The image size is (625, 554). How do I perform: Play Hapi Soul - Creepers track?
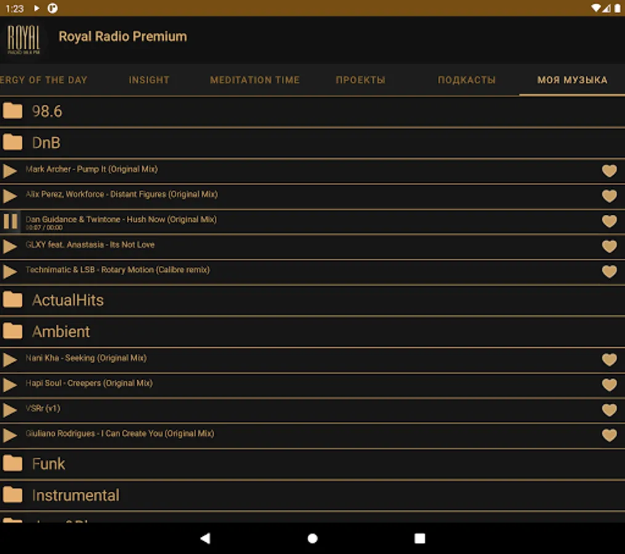click(10, 385)
